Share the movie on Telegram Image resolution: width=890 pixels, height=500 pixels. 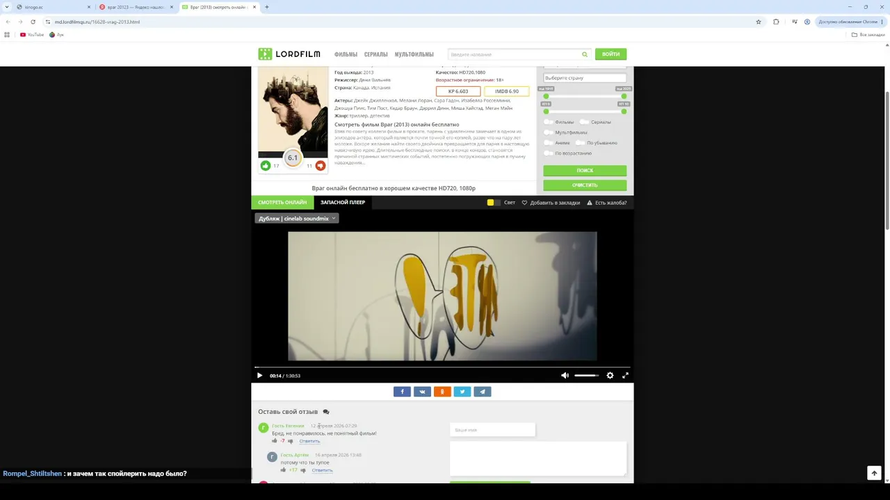point(483,392)
